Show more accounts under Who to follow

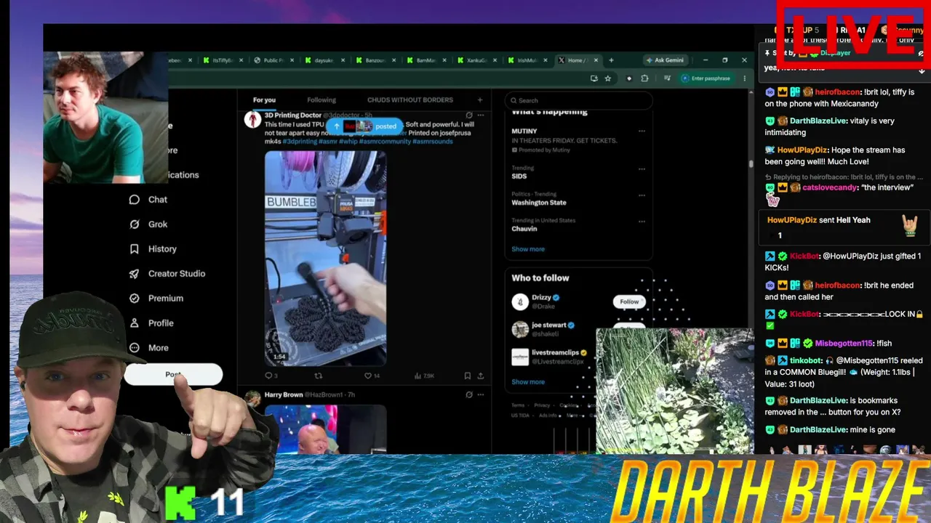[528, 382]
